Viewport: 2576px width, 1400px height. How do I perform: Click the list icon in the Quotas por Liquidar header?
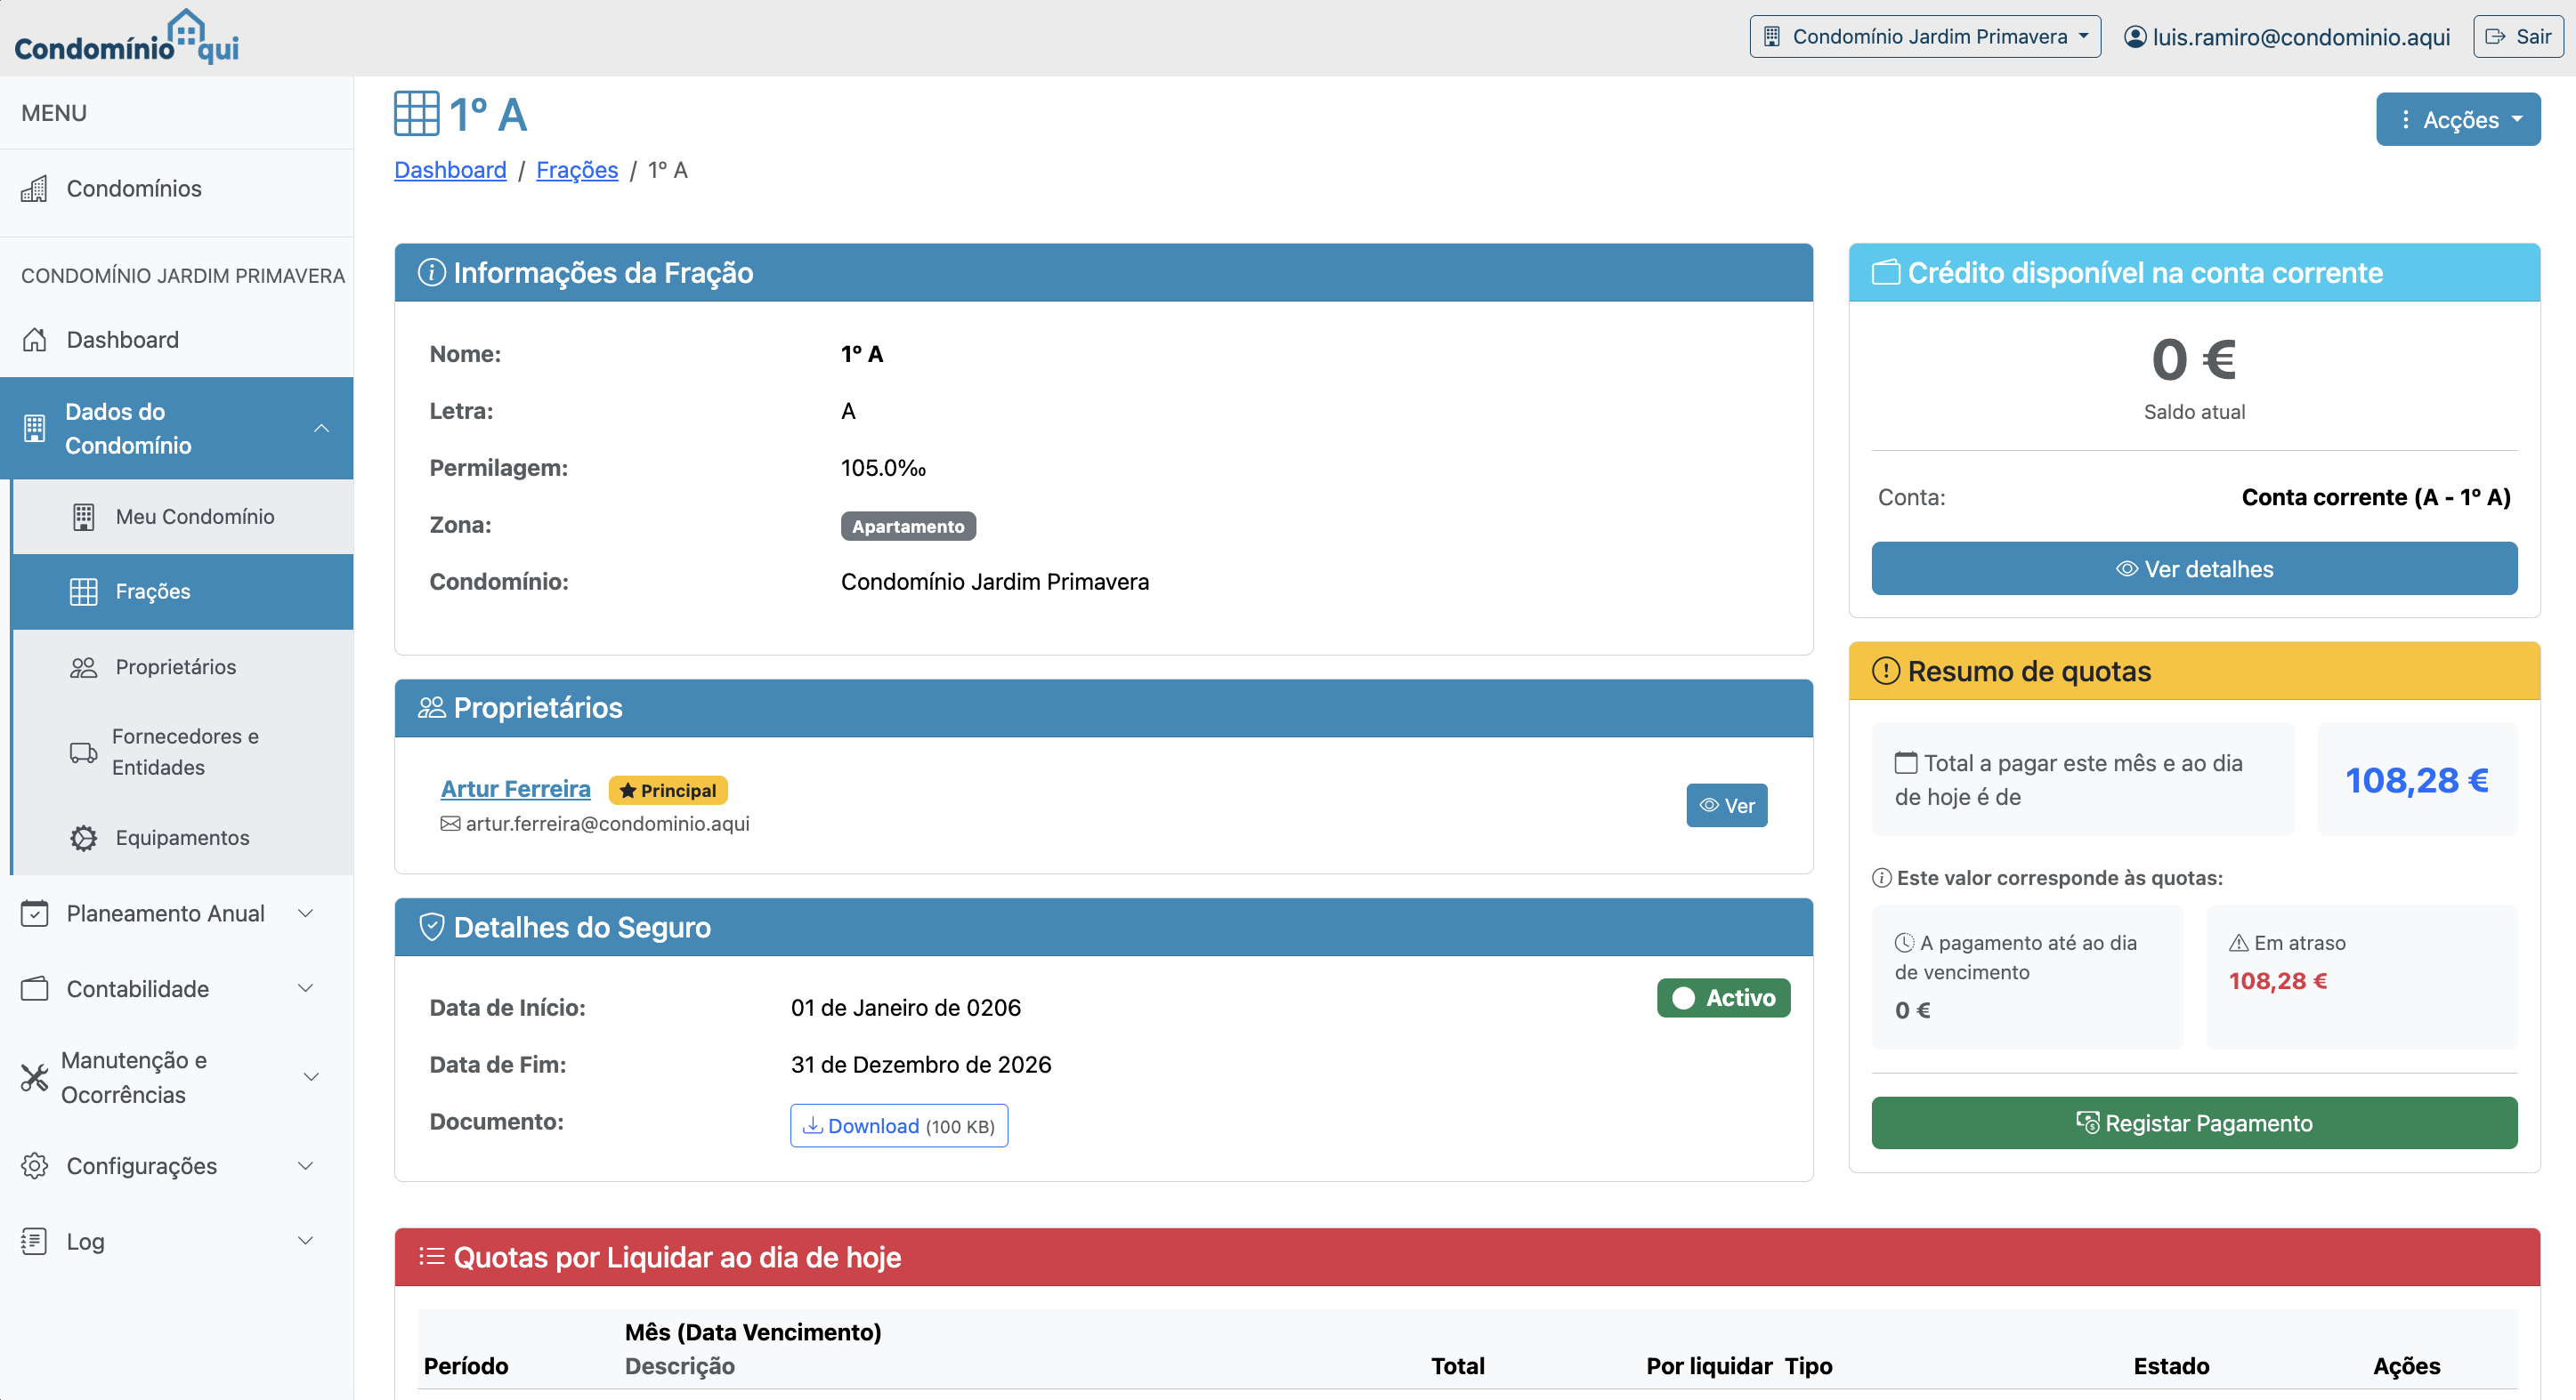431,1256
